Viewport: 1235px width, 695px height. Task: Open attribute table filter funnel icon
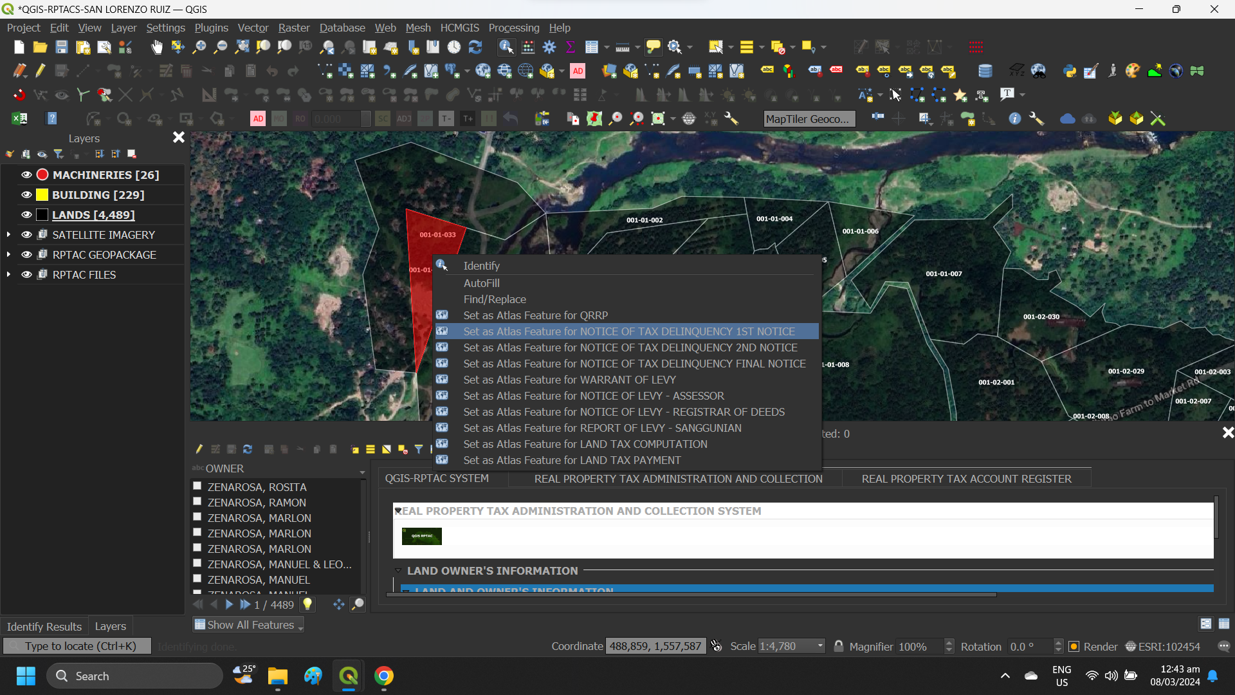point(419,449)
